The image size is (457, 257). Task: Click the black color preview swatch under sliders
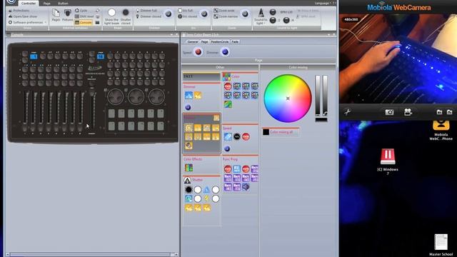pyautogui.click(x=321, y=119)
